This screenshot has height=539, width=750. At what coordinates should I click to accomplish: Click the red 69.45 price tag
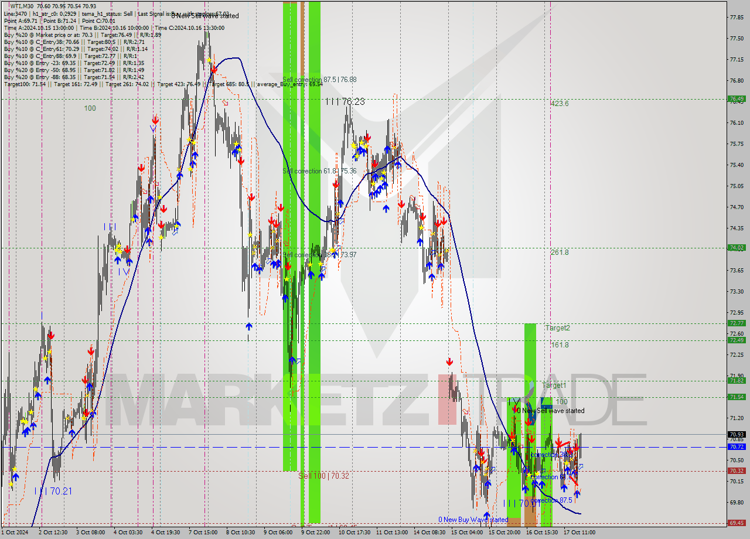coord(737,523)
